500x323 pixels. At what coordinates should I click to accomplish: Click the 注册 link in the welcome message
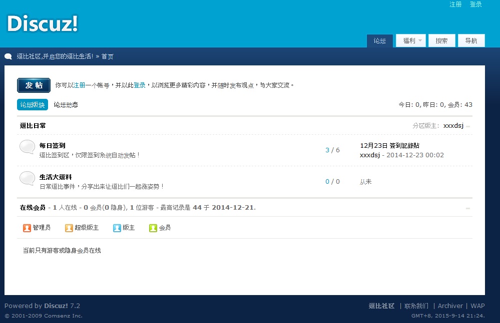point(80,85)
